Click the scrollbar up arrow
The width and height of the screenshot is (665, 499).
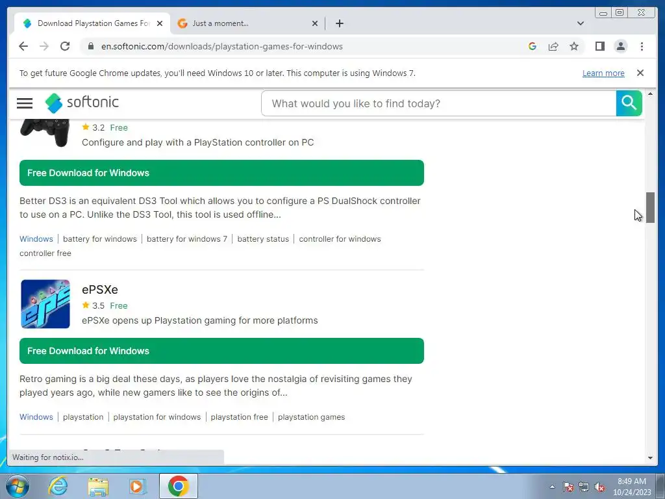(x=650, y=94)
